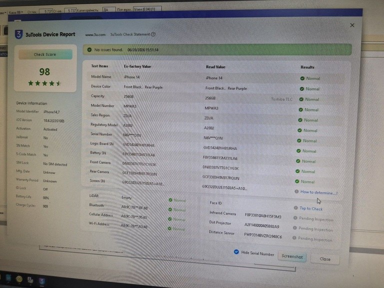This screenshot has height=288, width=384.
Task: Click the Screenshot button
Action: click(x=292, y=256)
